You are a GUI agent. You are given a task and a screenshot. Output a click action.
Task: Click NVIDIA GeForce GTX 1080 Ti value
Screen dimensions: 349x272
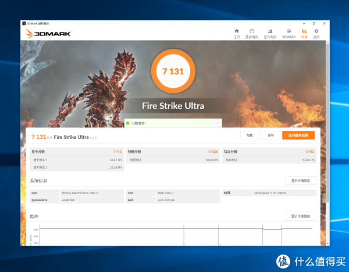point(80,193)
